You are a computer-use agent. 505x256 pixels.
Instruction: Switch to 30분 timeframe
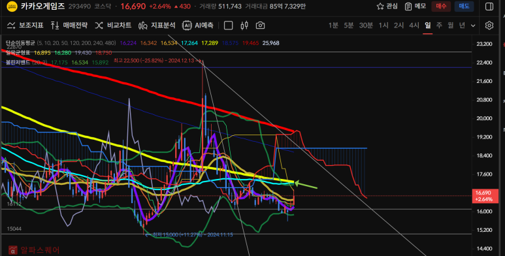pos(366,25)
